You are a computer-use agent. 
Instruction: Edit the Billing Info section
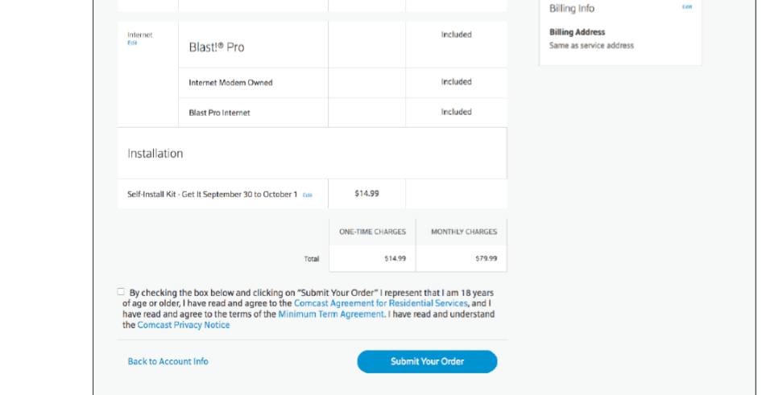686,6
